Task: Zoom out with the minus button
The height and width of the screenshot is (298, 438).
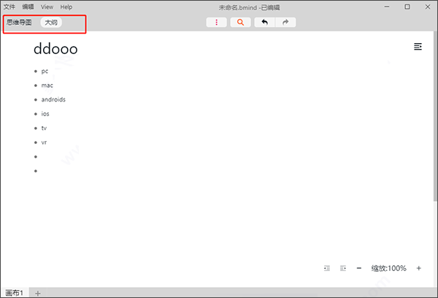Action: click(x=359, y=268)
